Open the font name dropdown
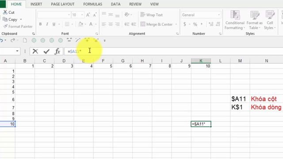This screenshot has height=159, width=283. point(69,15)
